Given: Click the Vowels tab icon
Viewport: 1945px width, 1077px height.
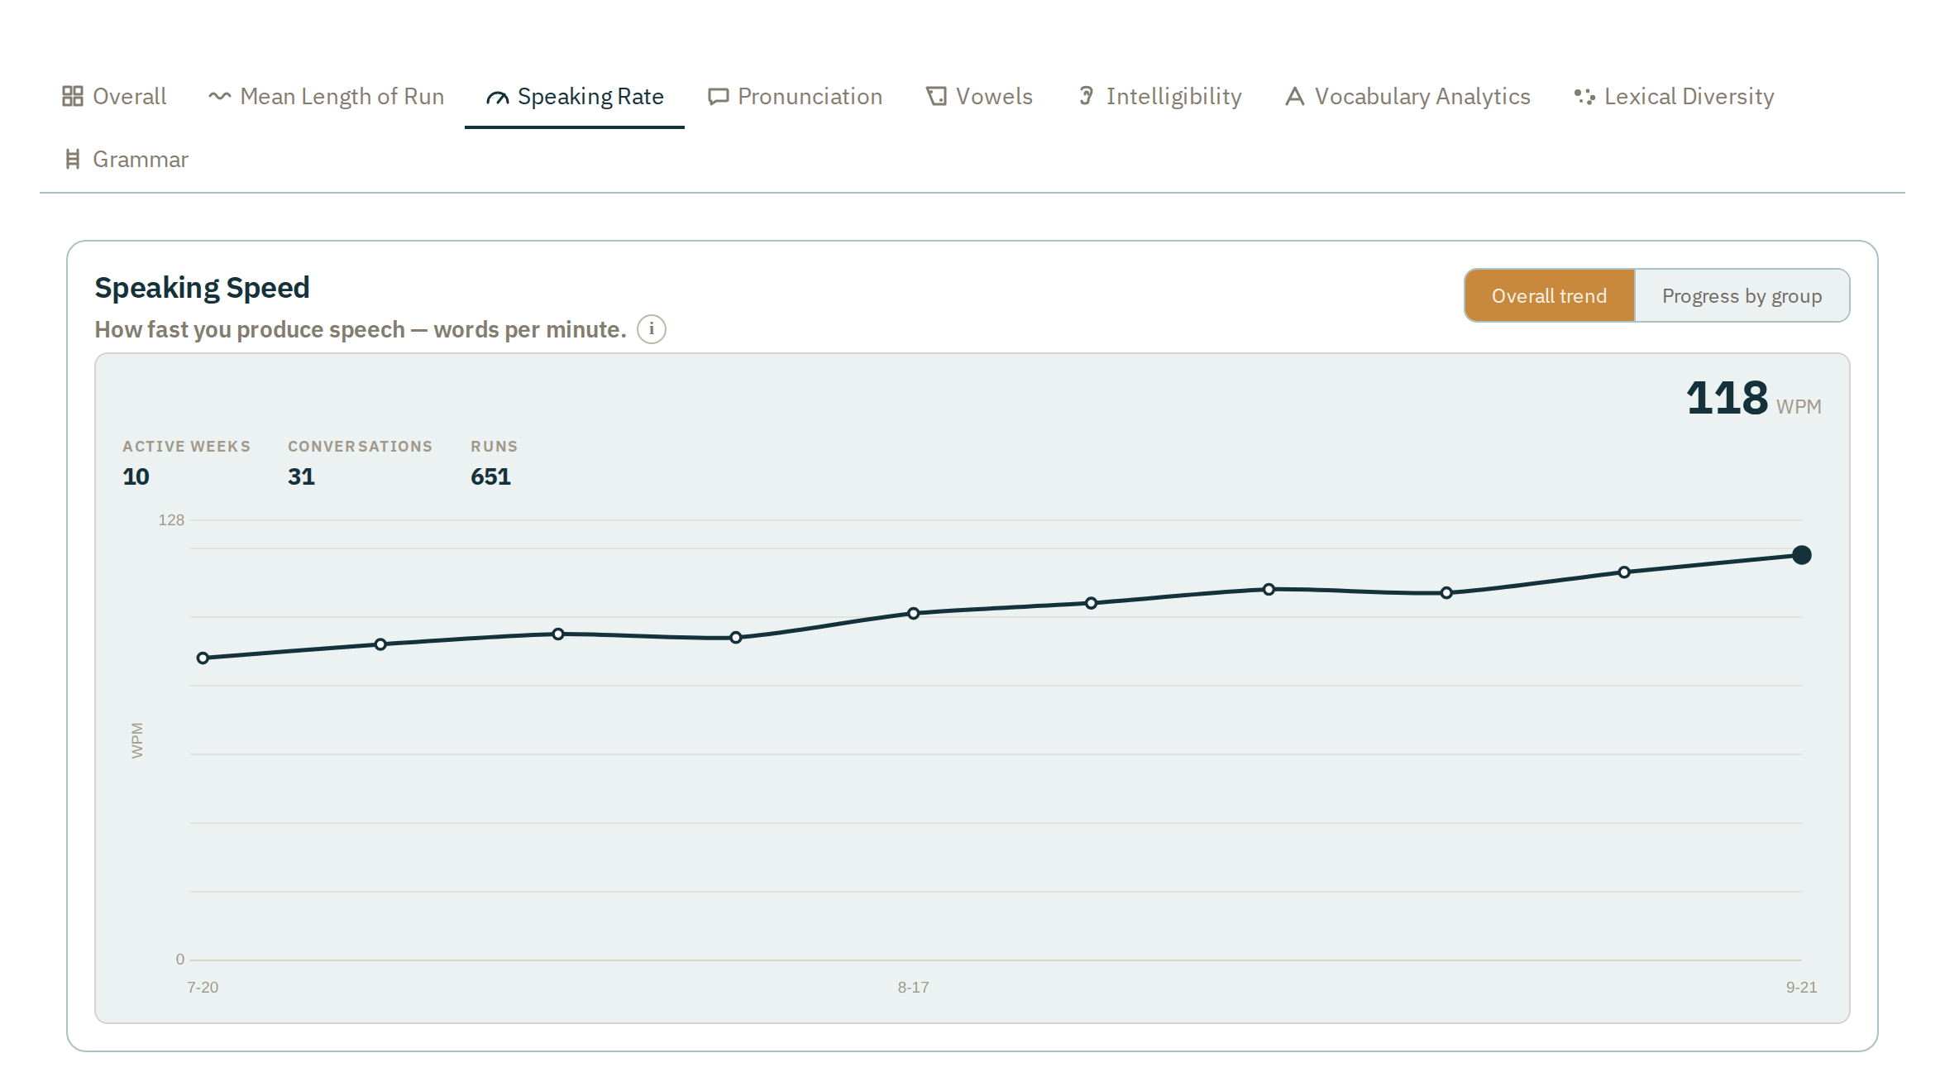Looking at the screenshot, I should click(x=936, y=96).
